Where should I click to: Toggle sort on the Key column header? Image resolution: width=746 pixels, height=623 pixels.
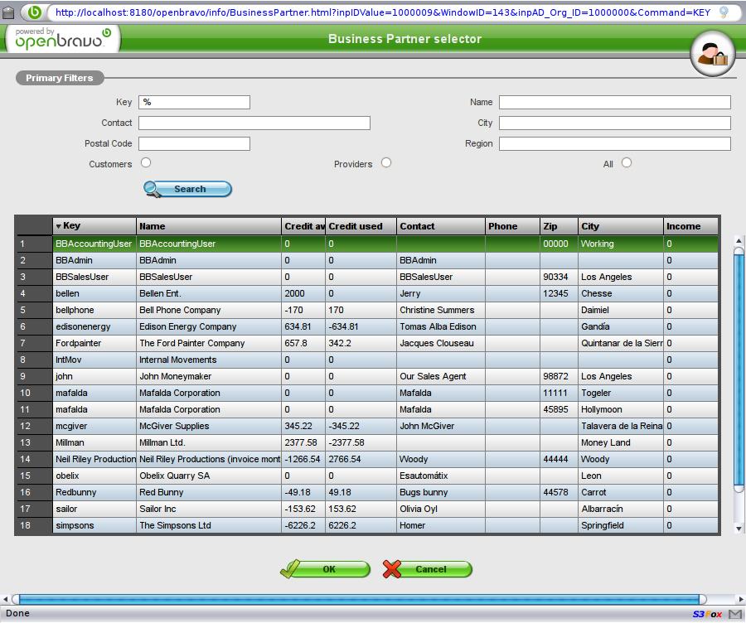coord(94,226)
